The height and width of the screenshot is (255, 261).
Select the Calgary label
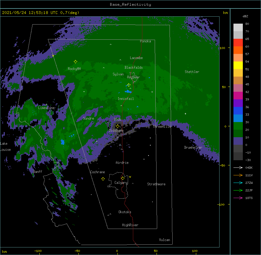point(121,183)
